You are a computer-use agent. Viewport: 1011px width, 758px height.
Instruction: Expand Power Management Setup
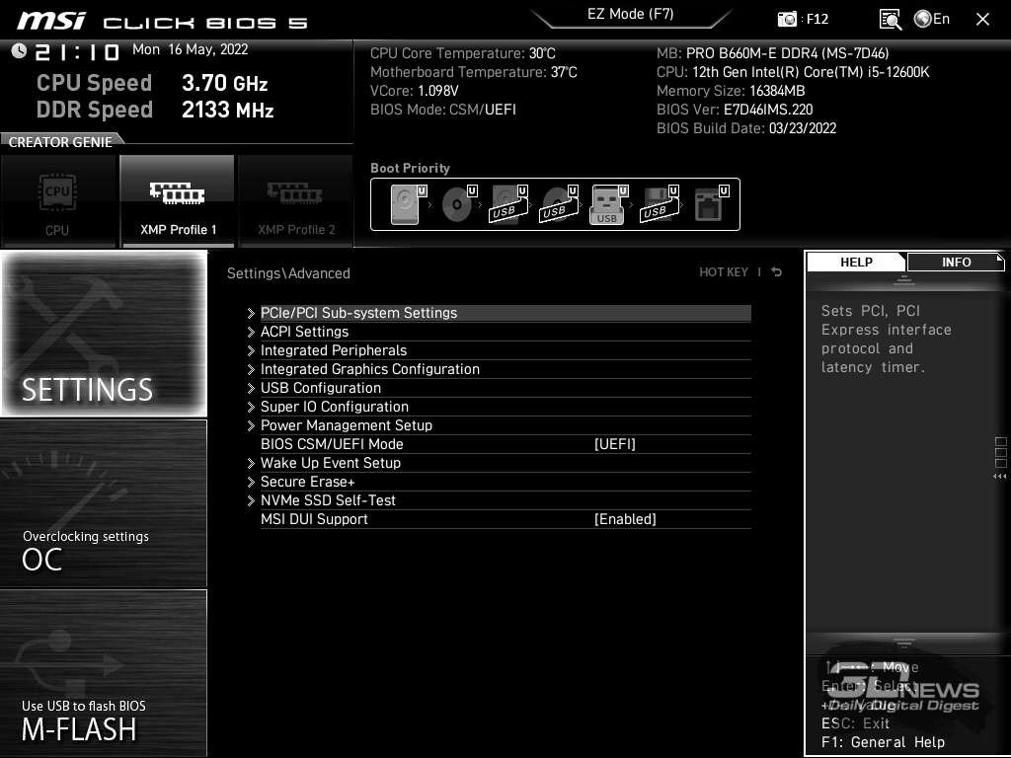[x=499, y=424]
